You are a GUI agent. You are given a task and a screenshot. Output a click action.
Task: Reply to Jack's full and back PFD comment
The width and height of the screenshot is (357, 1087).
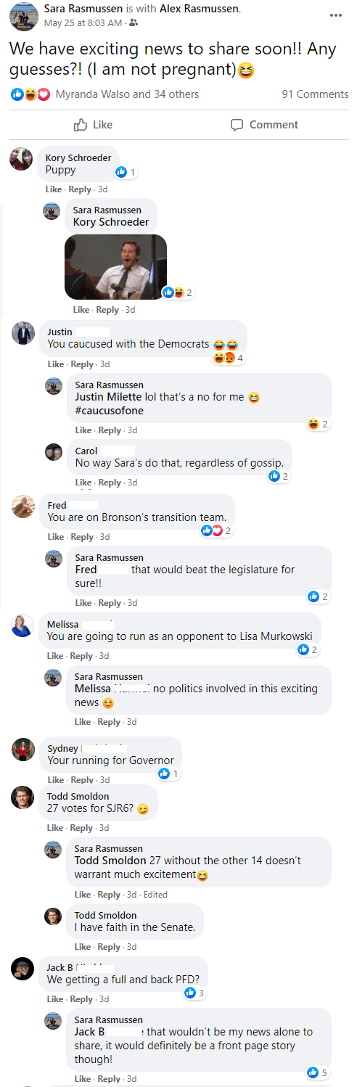81,999
